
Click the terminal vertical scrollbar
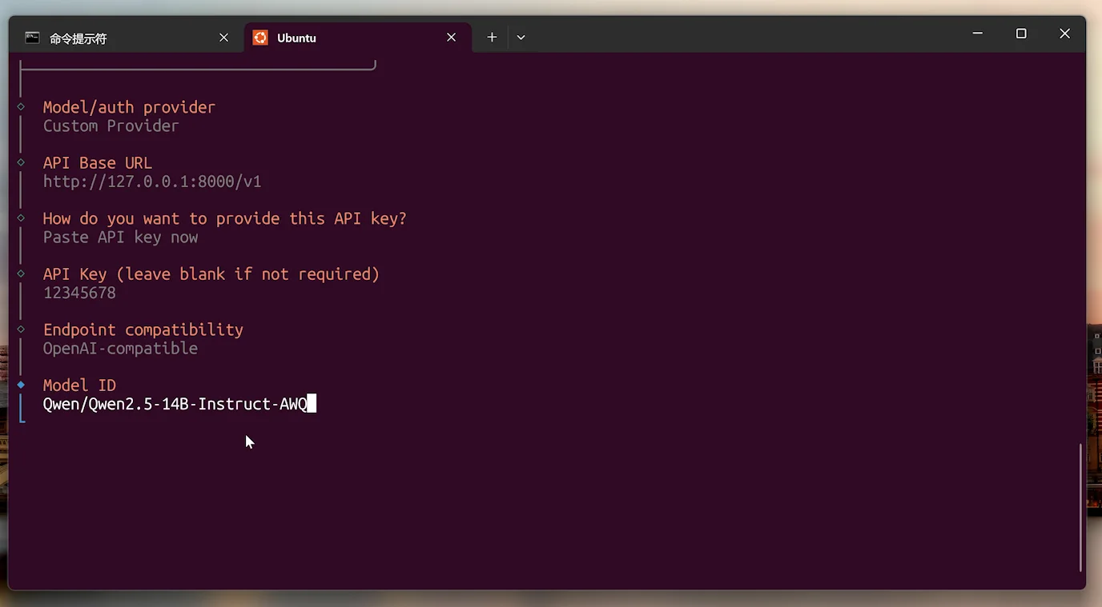[1081, 507]
